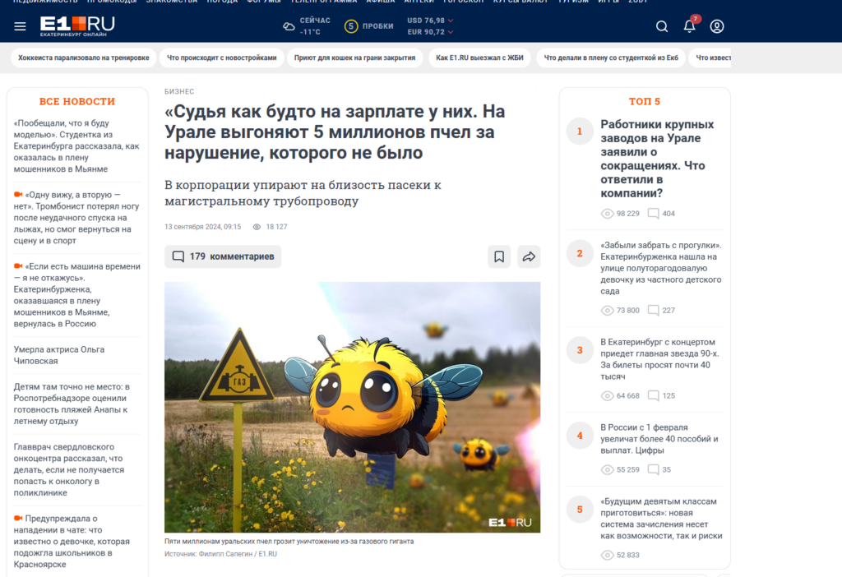842x577 pixels.
Task: Click the eye icon beside 73 800 views
Action: pyautogui.click(x=607, y=310)
